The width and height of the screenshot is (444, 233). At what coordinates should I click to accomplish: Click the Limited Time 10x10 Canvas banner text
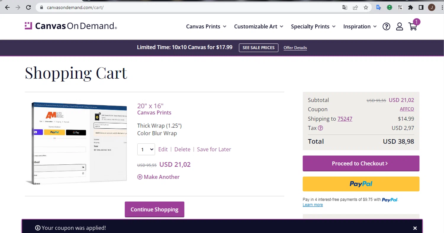(x=185, y=47)
